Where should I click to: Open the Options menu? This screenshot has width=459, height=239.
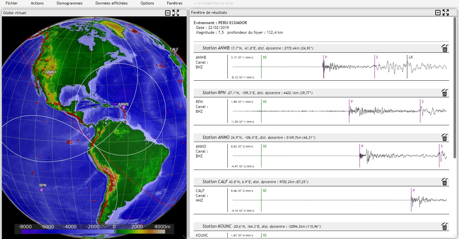coord(147,3)
